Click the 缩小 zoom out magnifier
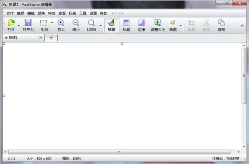This screenshot has height=164, width=249. (76, 23)
